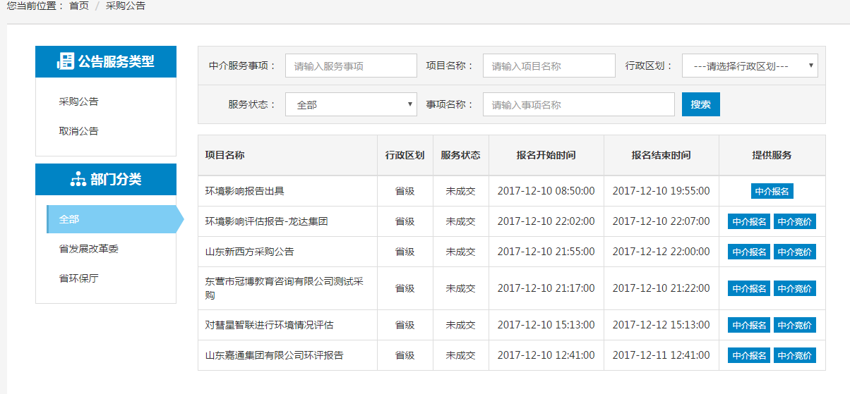Click the 公告服务类型 document icon

point(66,61)
